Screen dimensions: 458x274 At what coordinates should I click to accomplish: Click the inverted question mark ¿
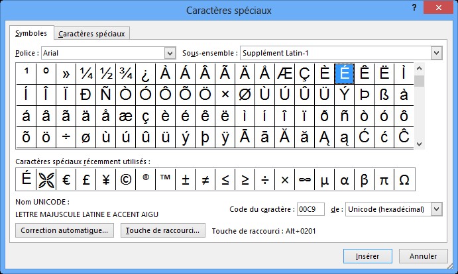click(x=145, y=73)
